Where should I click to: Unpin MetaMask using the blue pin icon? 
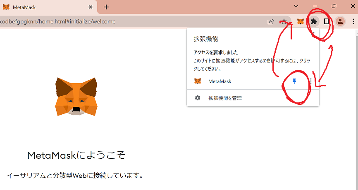(x=294, y=81)
